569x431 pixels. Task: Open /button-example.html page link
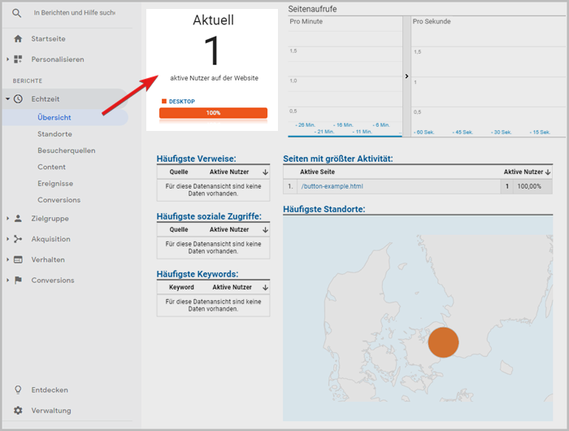332,186
